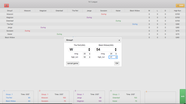Open Black Widow score dropdown showing 54
Viewport: 186px width, 104px height.
(106, 49)
